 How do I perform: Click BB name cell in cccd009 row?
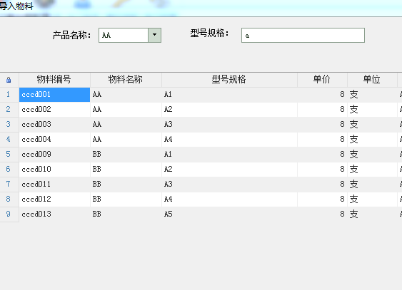126,155
